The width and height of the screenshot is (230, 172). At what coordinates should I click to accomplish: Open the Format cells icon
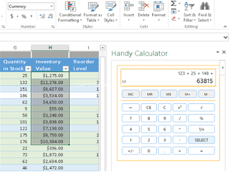click(159, 6)
